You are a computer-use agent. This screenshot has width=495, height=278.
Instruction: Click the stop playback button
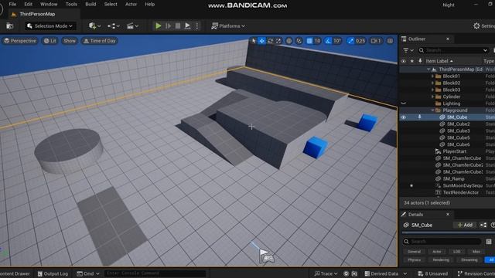click(x=178, y=25)
